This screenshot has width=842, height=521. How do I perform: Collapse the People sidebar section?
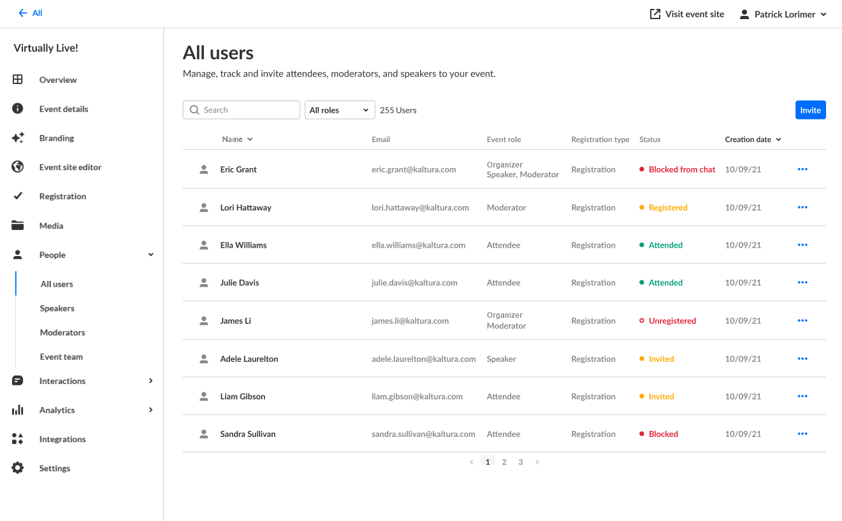pos(151,255)
